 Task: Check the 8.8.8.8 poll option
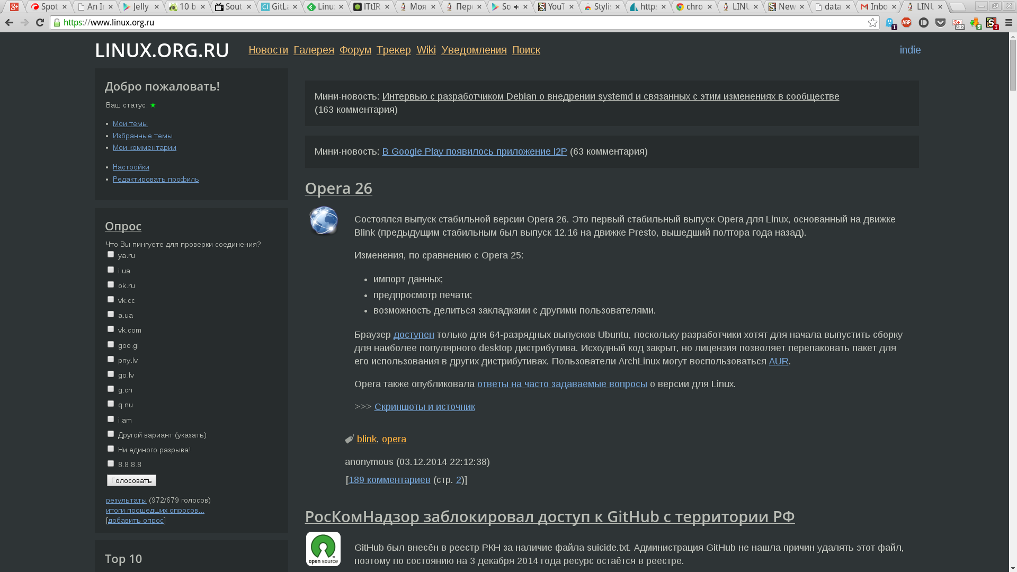[111, 463]
